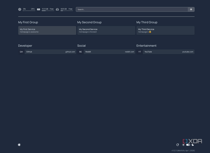Click the CPU usage progress bar
Viewport: 210px width, 153px height.
[29, 11]
